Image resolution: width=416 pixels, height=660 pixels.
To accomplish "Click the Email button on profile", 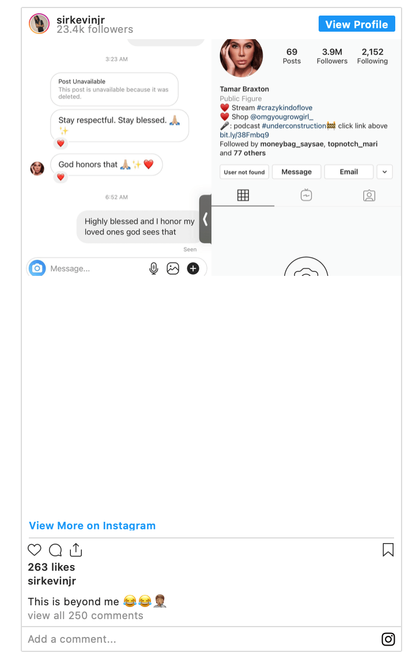I will (349, 172).
